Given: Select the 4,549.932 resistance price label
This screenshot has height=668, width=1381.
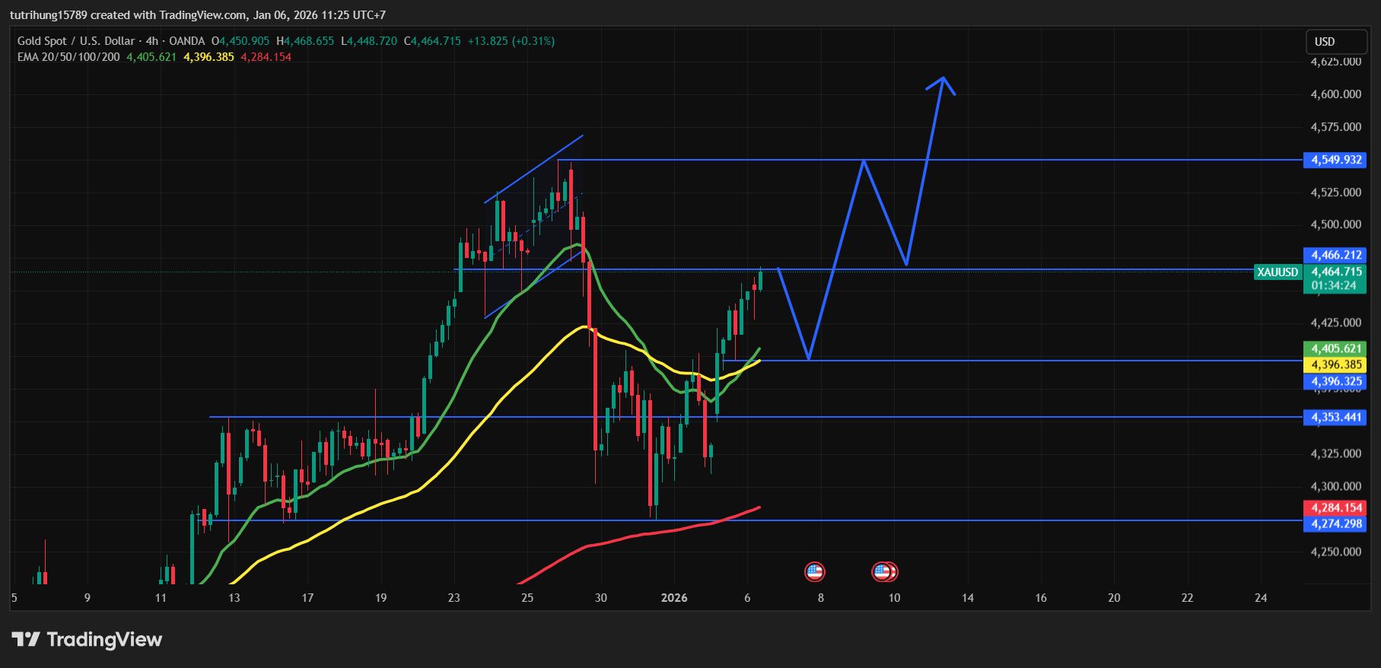Looking at the screenshot, I should click(x=1335, y=160).
